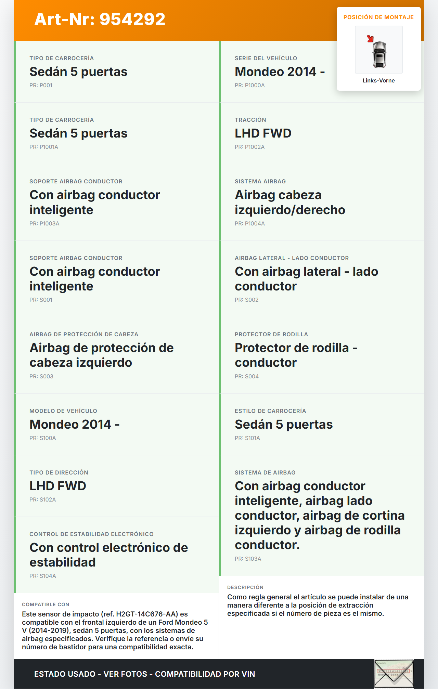Select the Links-Vorne position label

point(378,81)
